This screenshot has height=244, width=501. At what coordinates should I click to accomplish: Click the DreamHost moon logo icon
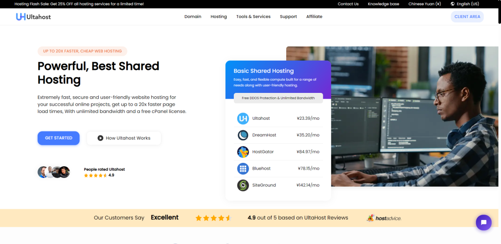pyautogui.click(x=243, y=135)
